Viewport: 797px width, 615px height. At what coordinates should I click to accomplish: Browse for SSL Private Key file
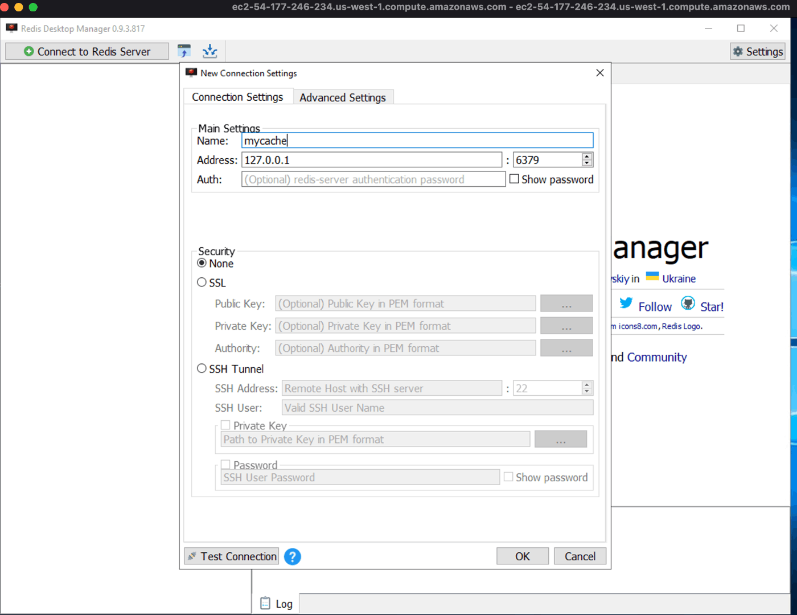click(x=566, y=326)
